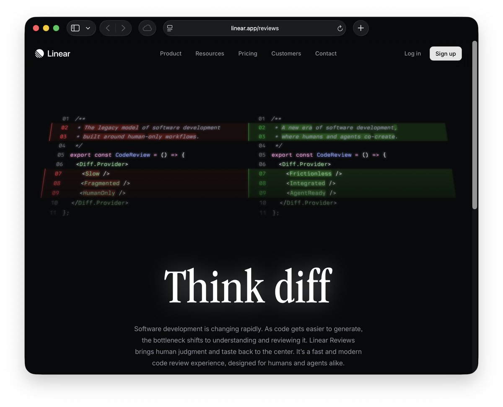
Task: Go to the Pricing page
Action: coord(248,53)
